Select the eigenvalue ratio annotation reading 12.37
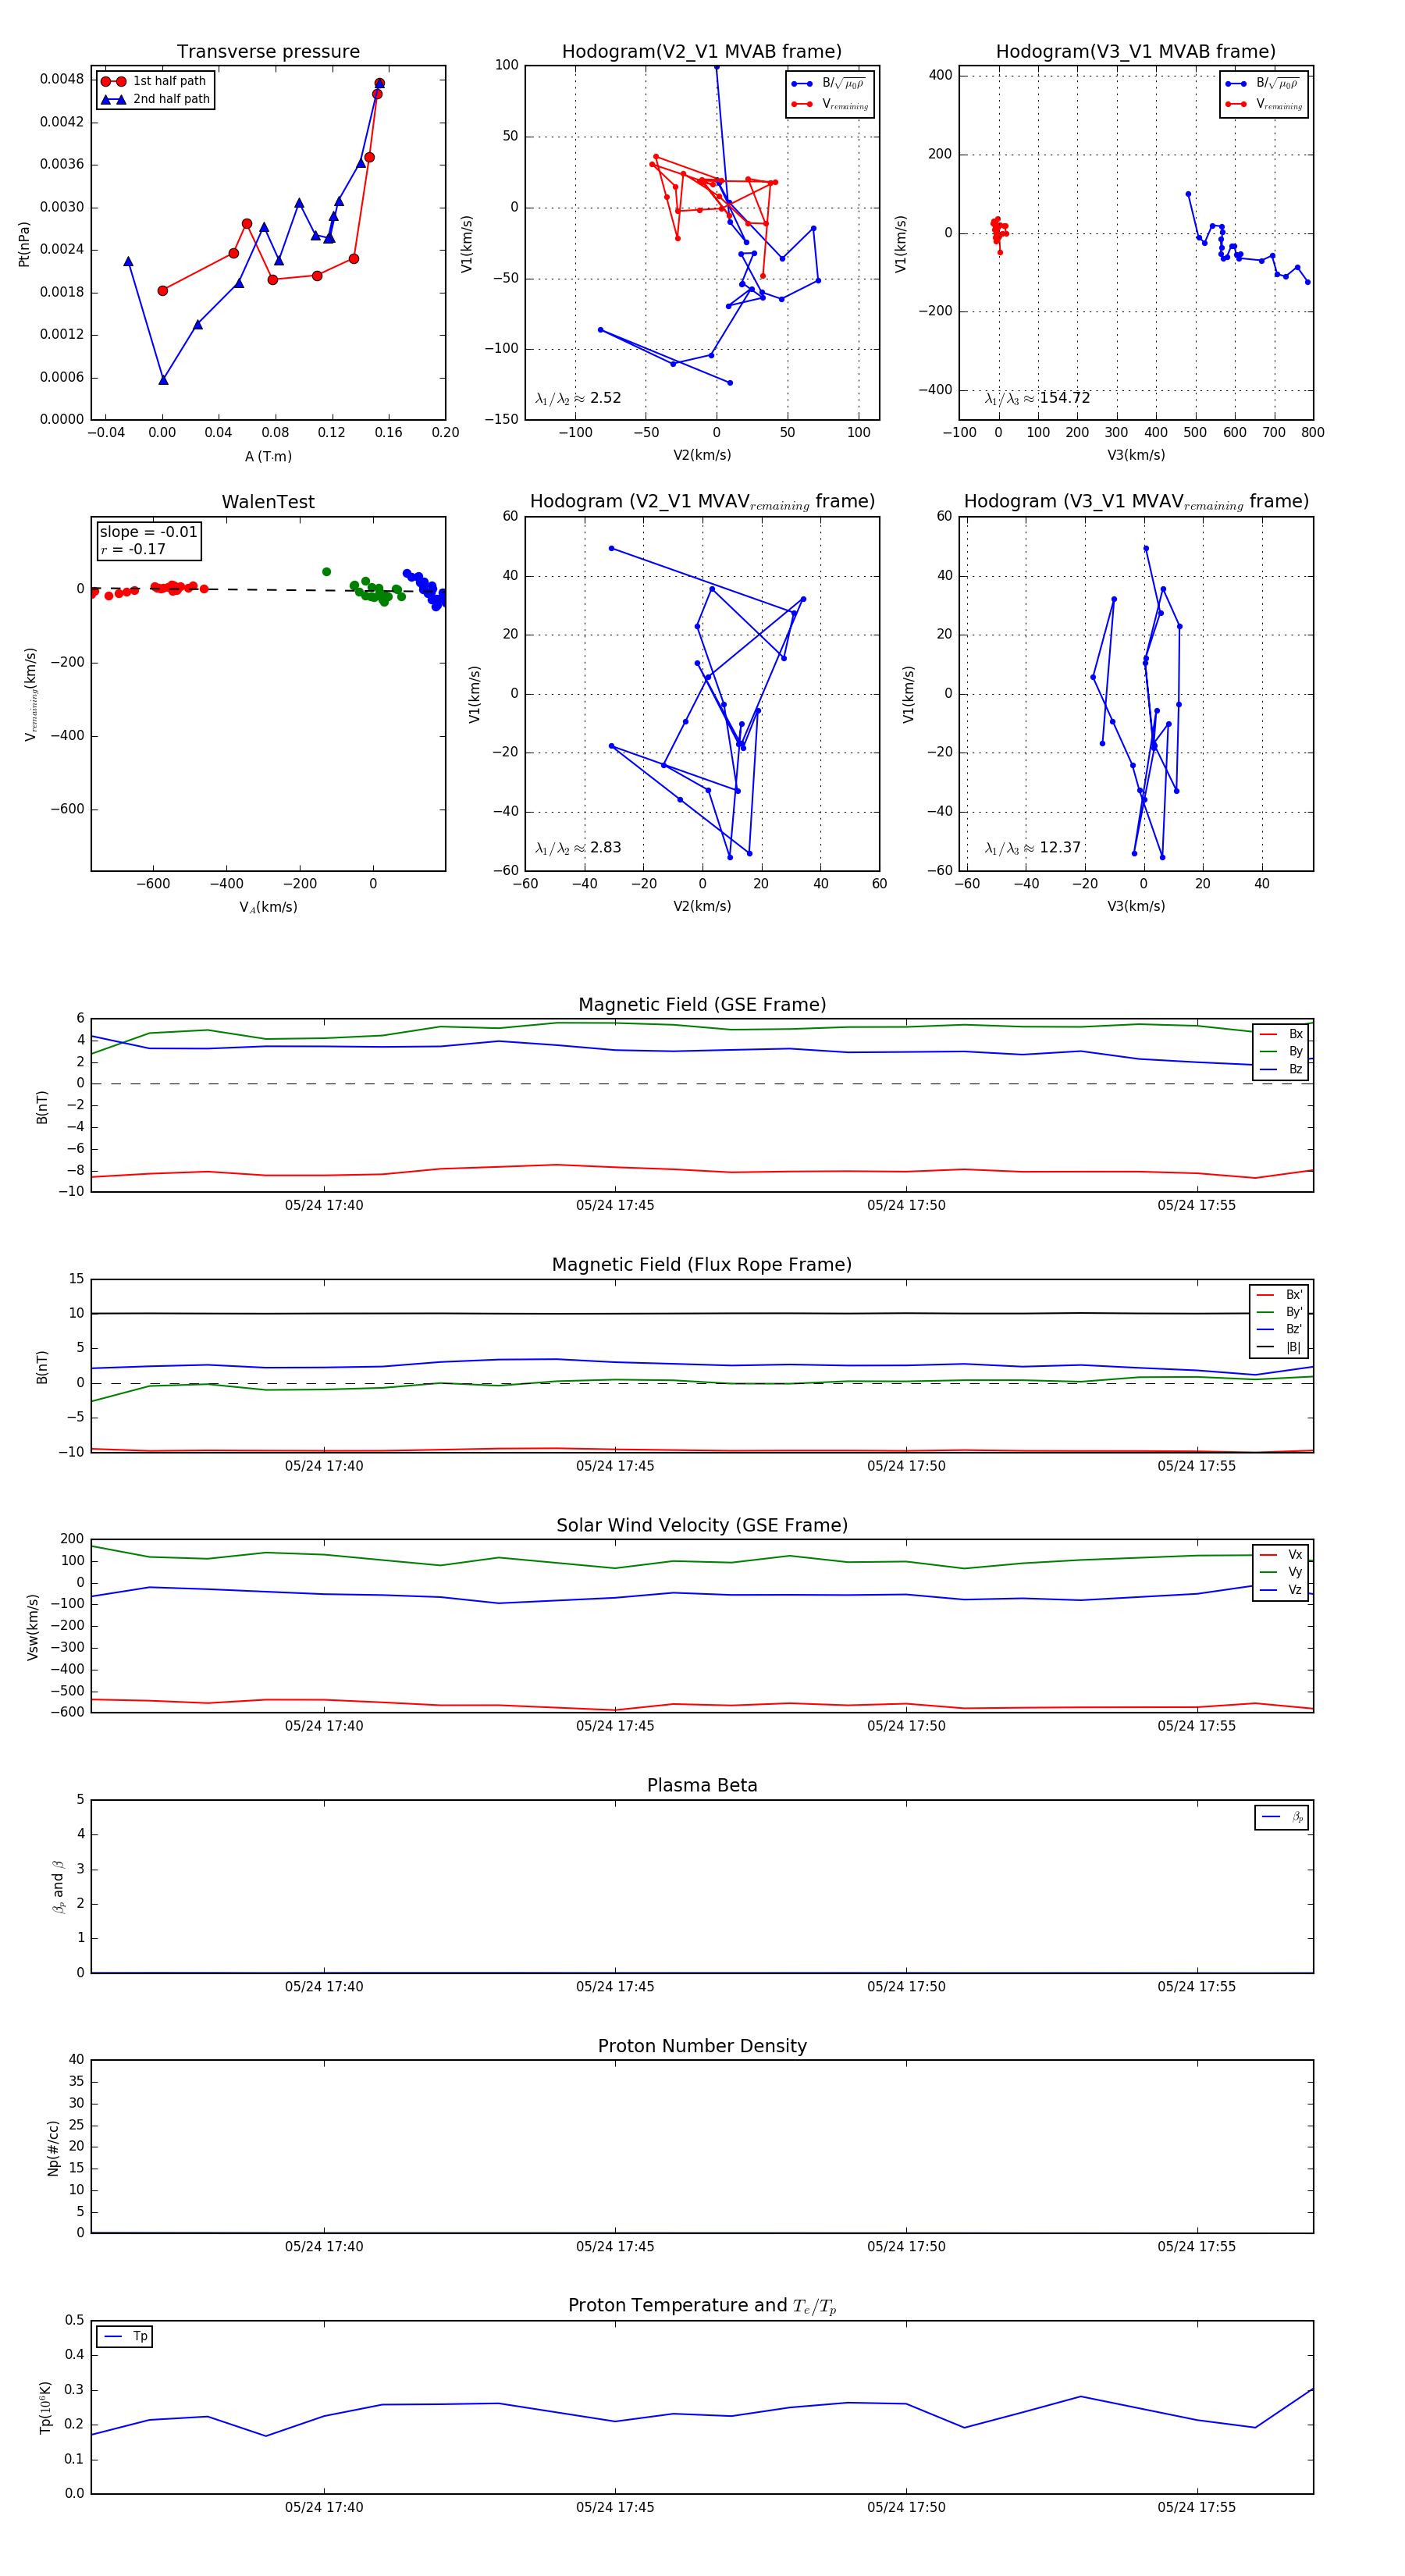Screen dimensions: 1405x2576 1033,848
